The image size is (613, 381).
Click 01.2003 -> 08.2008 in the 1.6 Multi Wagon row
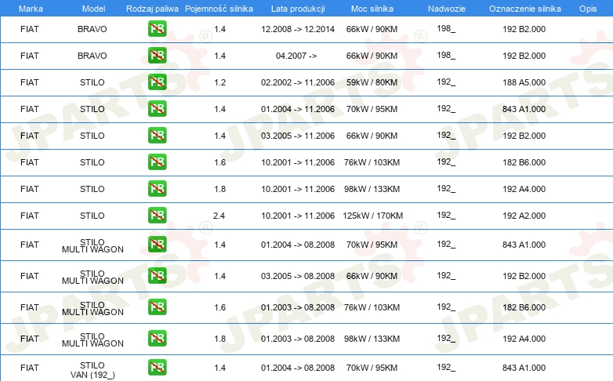coord(298,307)
